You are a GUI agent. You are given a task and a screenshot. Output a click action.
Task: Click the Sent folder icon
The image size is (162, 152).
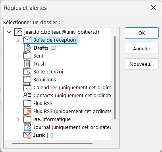point(27,56)
